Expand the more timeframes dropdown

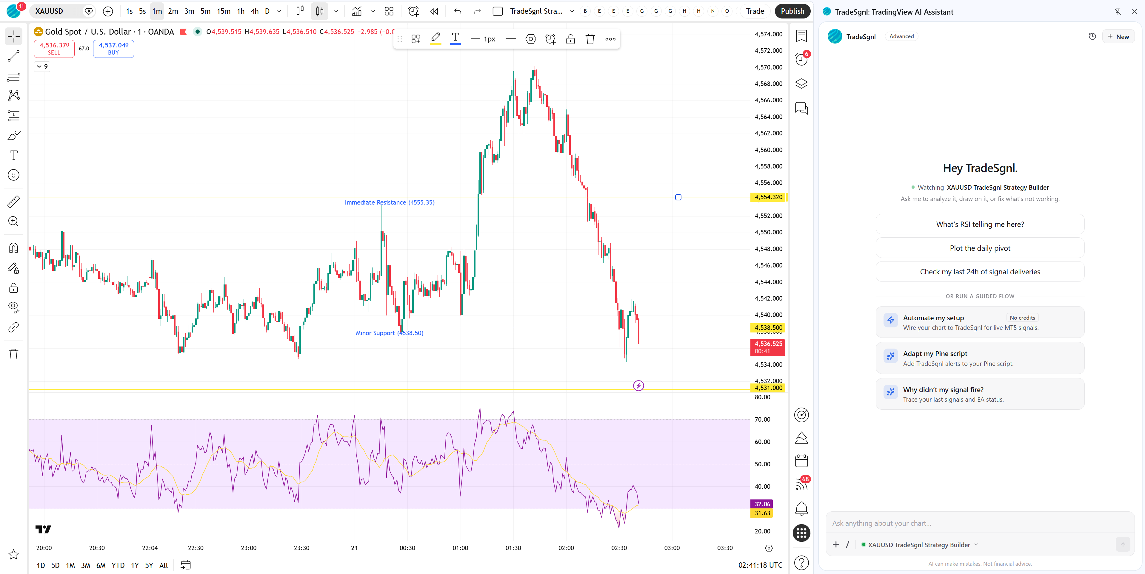click(x=279, y=11)
